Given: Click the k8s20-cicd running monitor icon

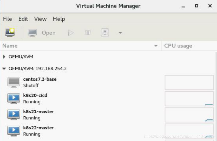Looking at the screenshot, I should [x=14, y=99].
